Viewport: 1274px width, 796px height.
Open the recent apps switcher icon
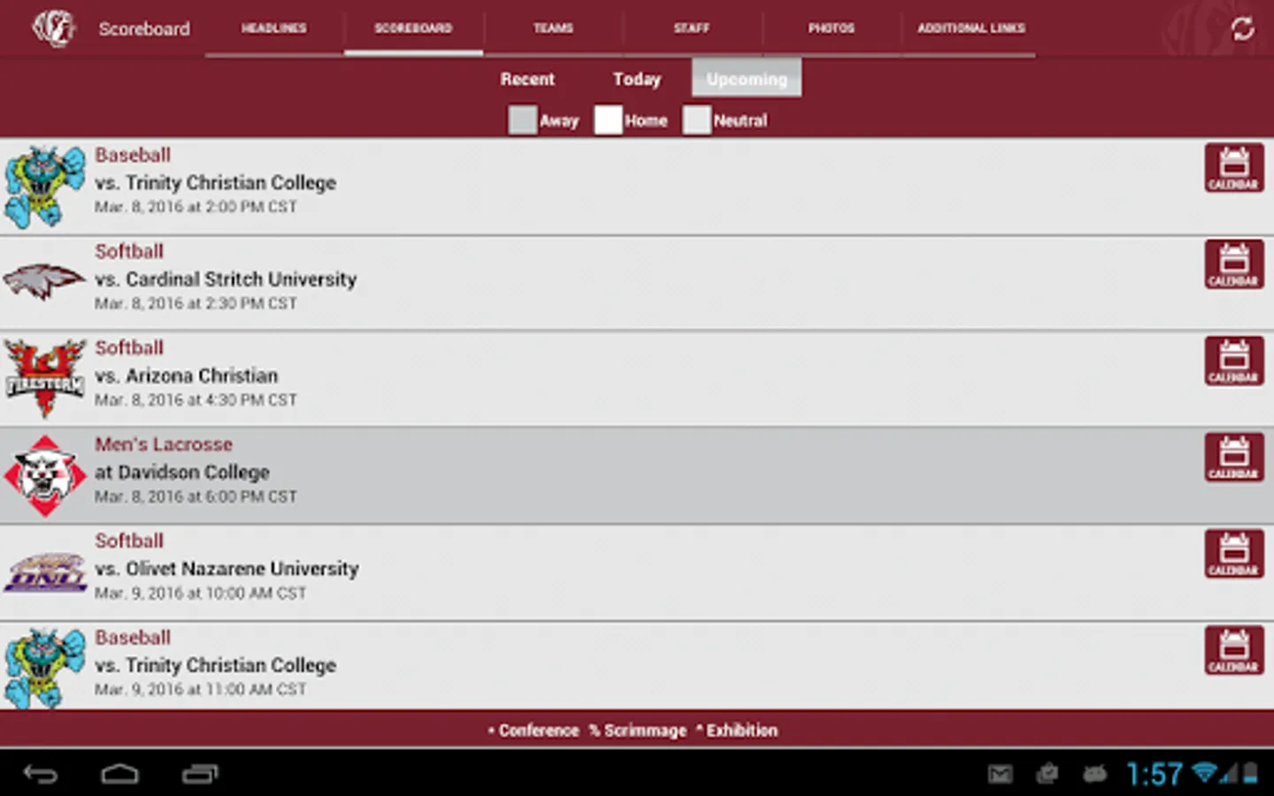pos(200,775)
